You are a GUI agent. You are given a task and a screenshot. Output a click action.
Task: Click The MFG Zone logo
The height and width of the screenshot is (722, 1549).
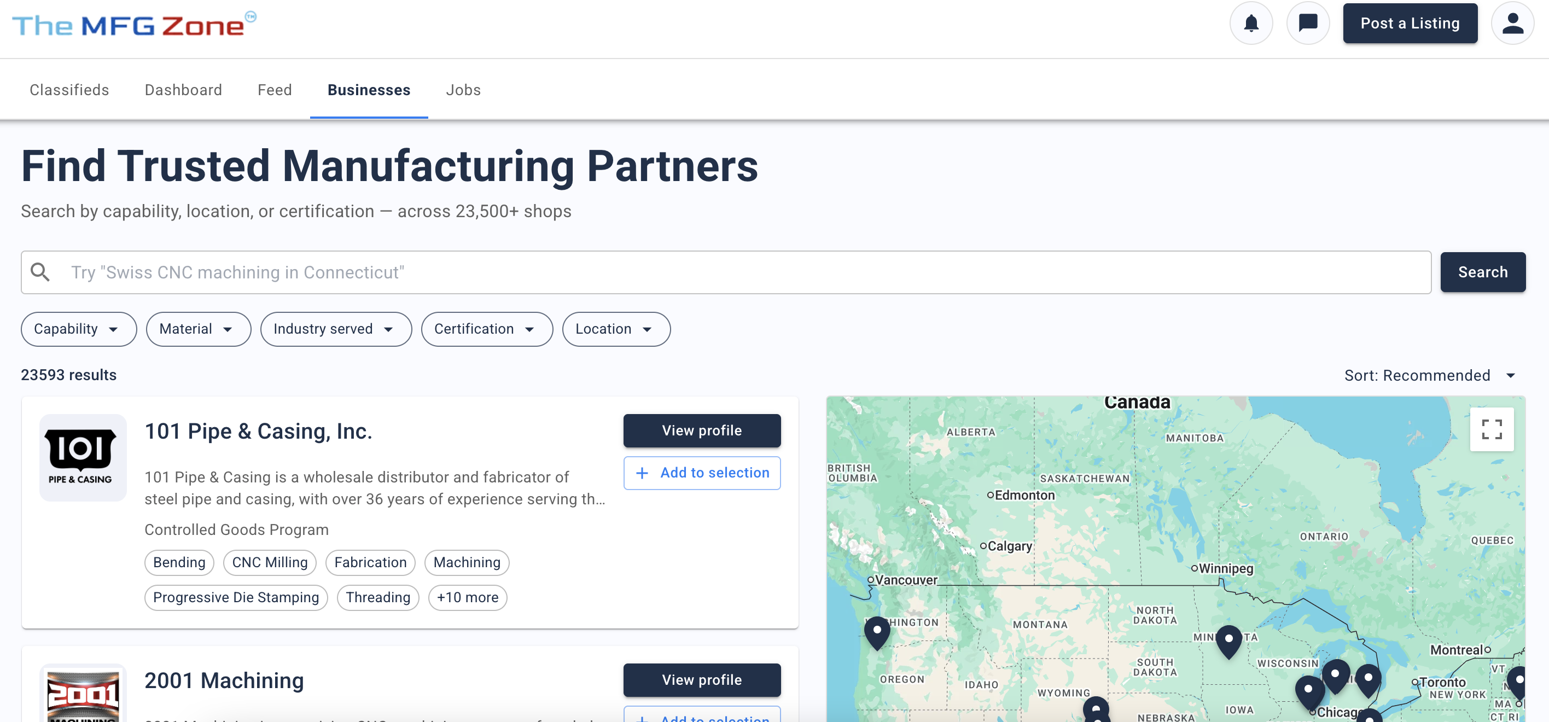tap(134, 25)
